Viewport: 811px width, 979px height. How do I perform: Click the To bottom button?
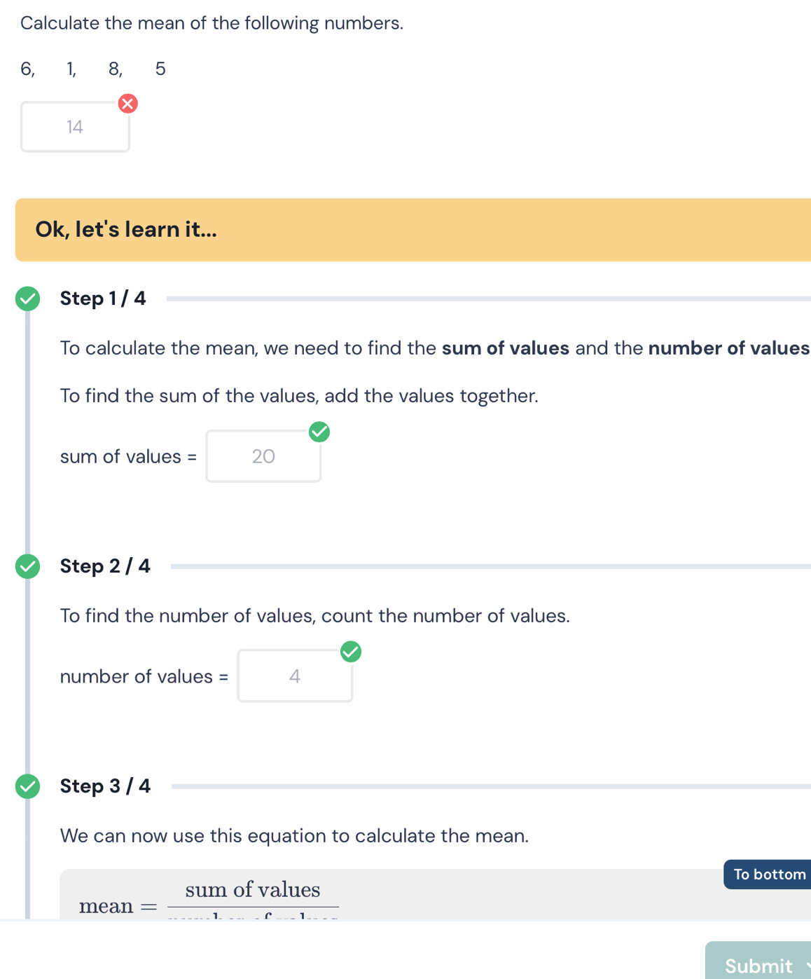point(768,875)
